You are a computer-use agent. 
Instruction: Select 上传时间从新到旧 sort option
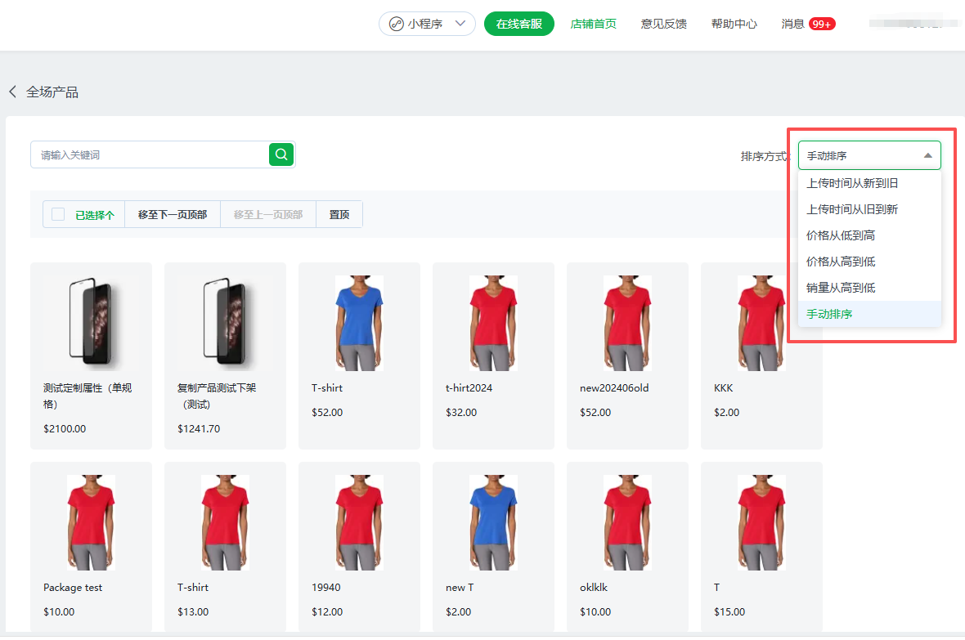(x=852, y=183)
